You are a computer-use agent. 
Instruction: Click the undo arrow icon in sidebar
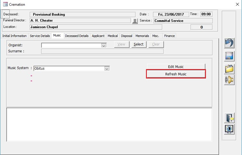229,43
